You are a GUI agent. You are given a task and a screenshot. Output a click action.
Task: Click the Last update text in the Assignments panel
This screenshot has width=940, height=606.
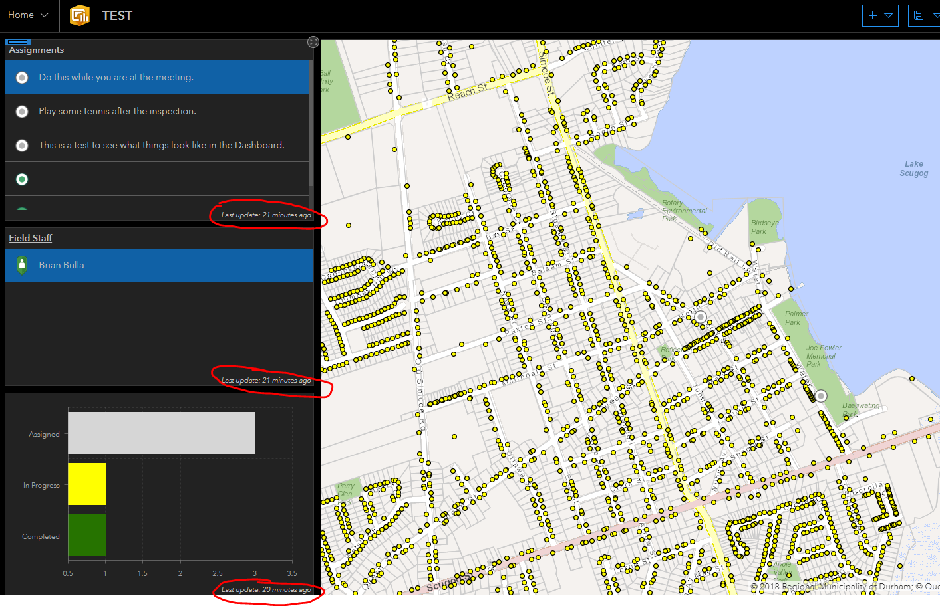click(x=266, y=215)
